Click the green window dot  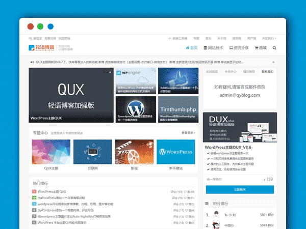point(40,26)
